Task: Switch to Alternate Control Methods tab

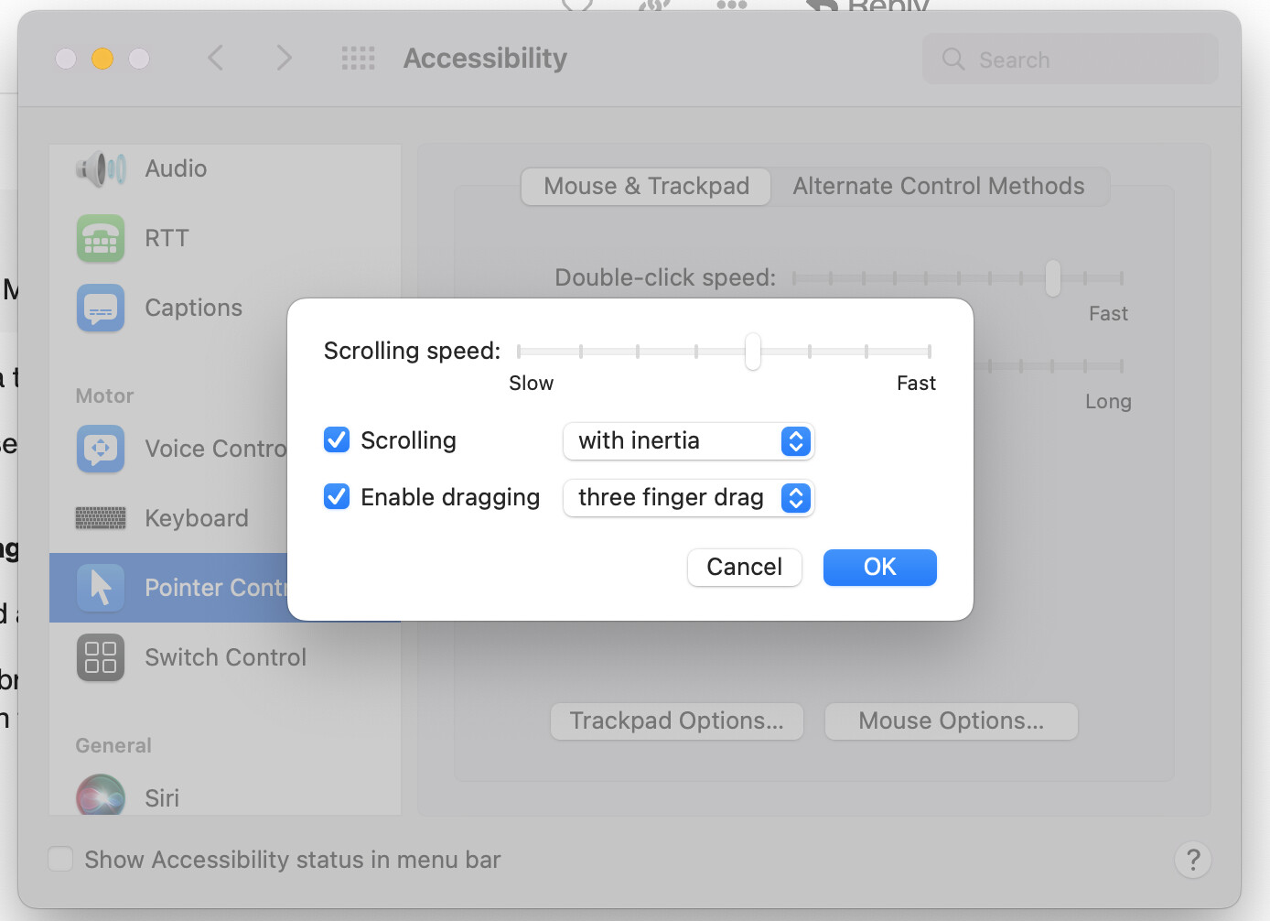Action: 938,187
